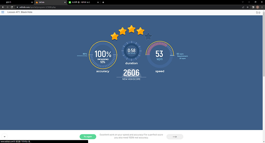Continue with the next arrow button
Viewport: 265px width, 143px height.
click(x=175, y=137)
